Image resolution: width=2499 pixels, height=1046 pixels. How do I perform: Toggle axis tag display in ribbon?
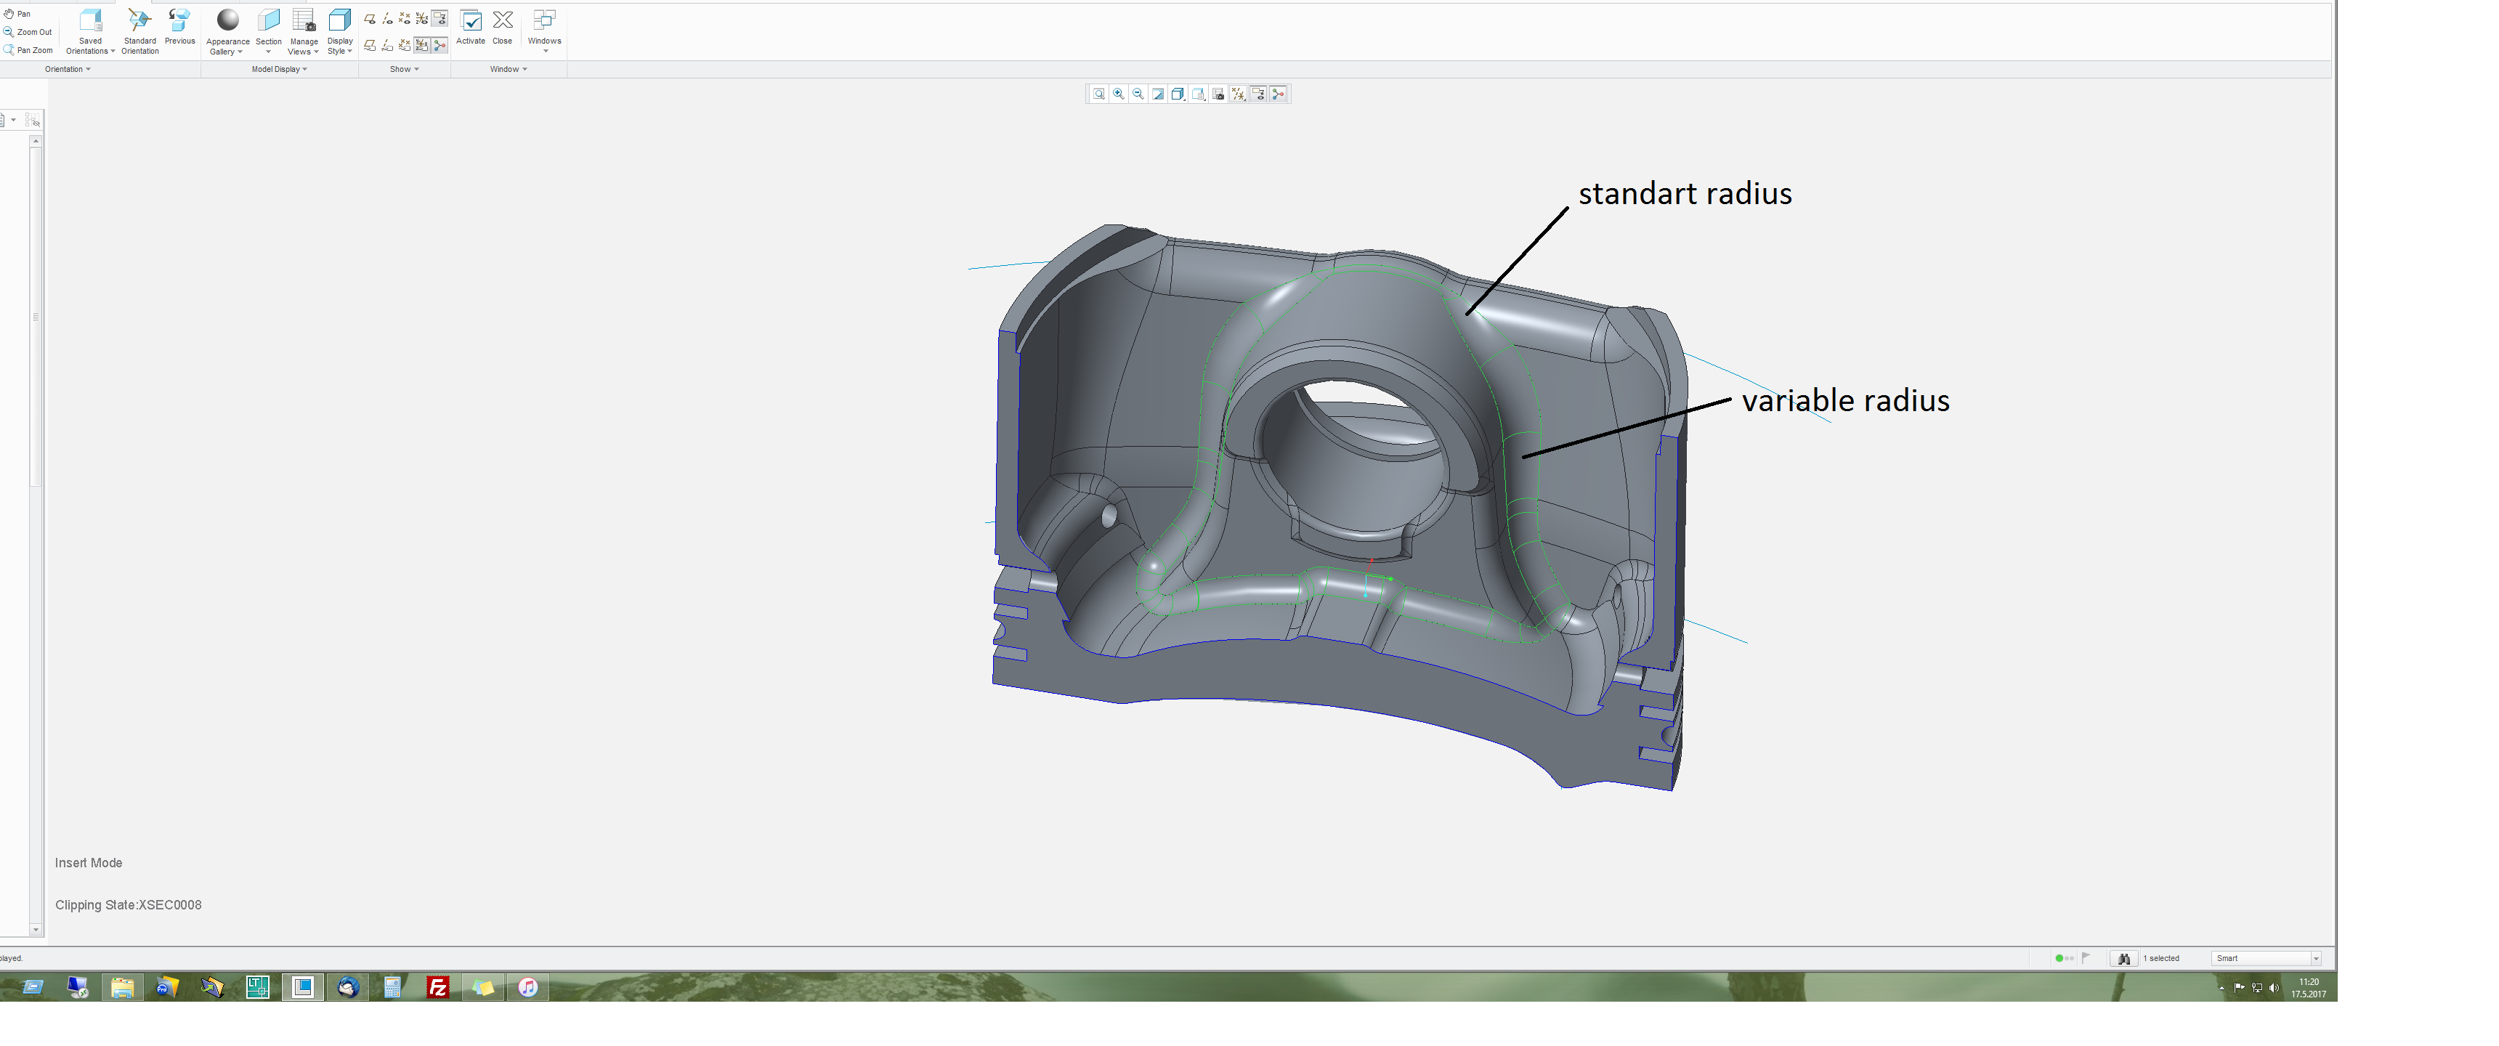(x=387, y=46)
